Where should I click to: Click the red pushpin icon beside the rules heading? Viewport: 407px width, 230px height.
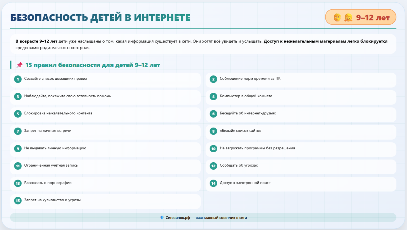pos(19,65)
